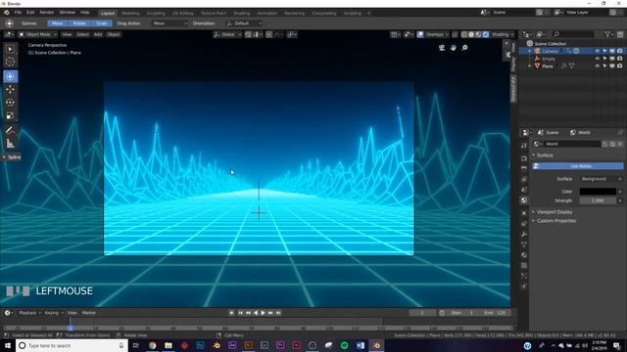Viewport: 627px width, 352px height.
Task: Open the Tool settings properties tab icon
Action: (524, 146)
